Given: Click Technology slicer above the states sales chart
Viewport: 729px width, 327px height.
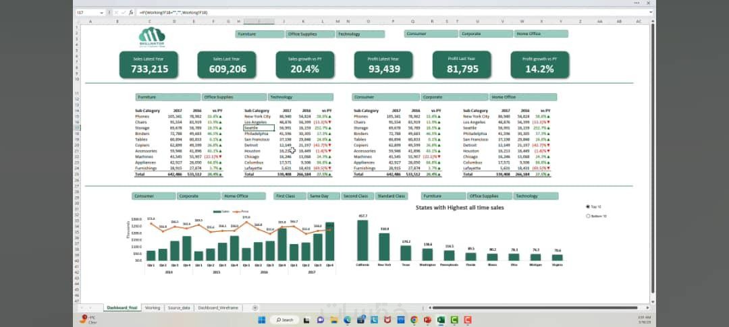Looking at the screenshot, I should tap(537, 196).
